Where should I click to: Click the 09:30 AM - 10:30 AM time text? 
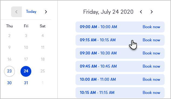click(x=98, y=53)
